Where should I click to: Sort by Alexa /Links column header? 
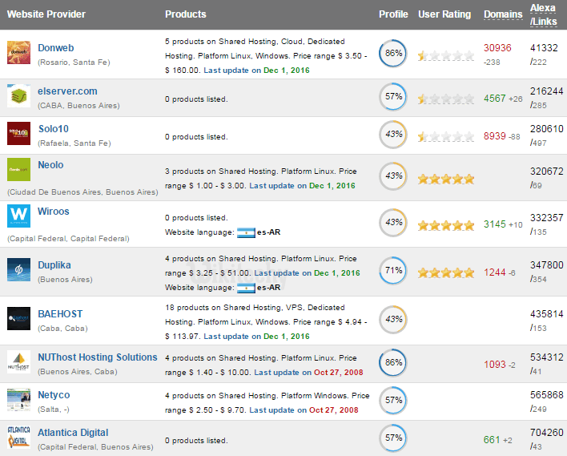[x=544, y=14]
